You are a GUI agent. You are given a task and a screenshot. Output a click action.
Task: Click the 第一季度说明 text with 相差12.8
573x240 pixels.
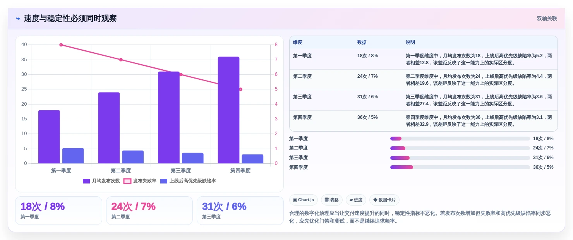479,59
